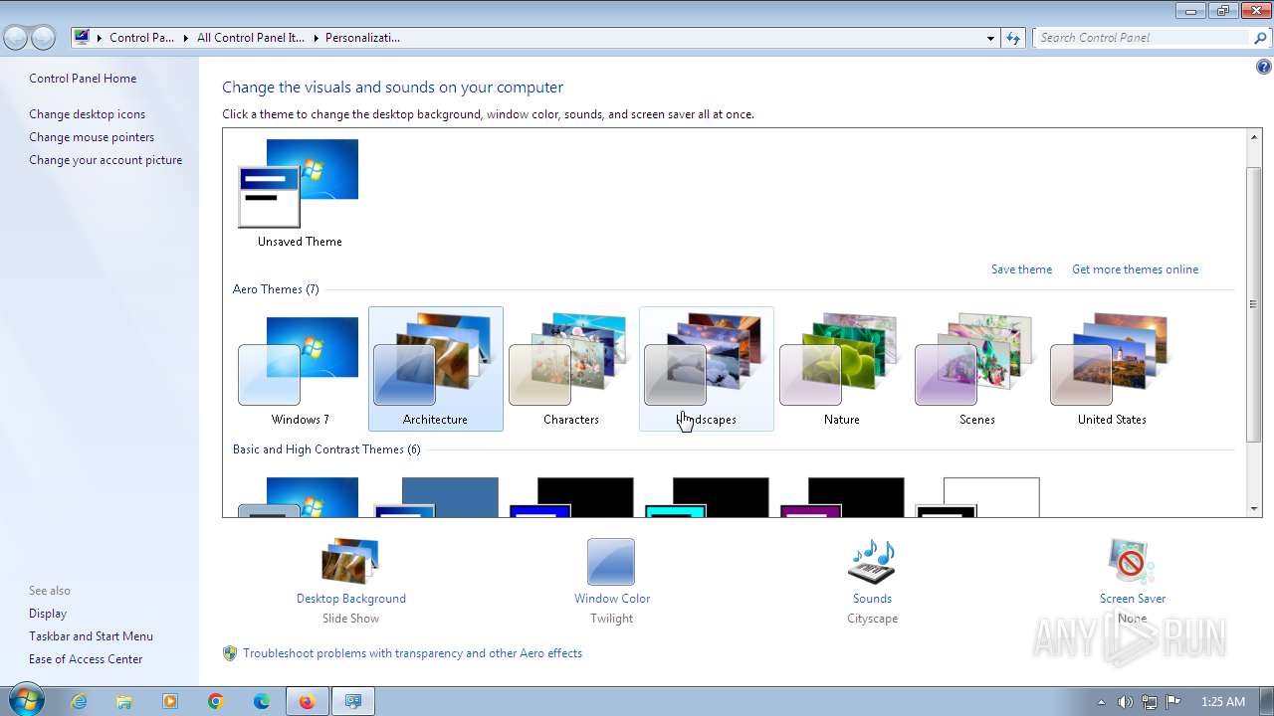Launch Windows Media Player from taskbar
Viewport: 1274px width, 716px height.
tap(170, 701)
